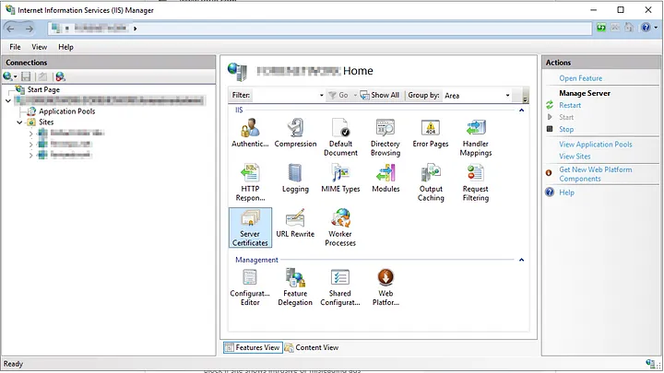Open the MIME Types feature
Viewport: 664px width, 373px height.
point(340,179)
